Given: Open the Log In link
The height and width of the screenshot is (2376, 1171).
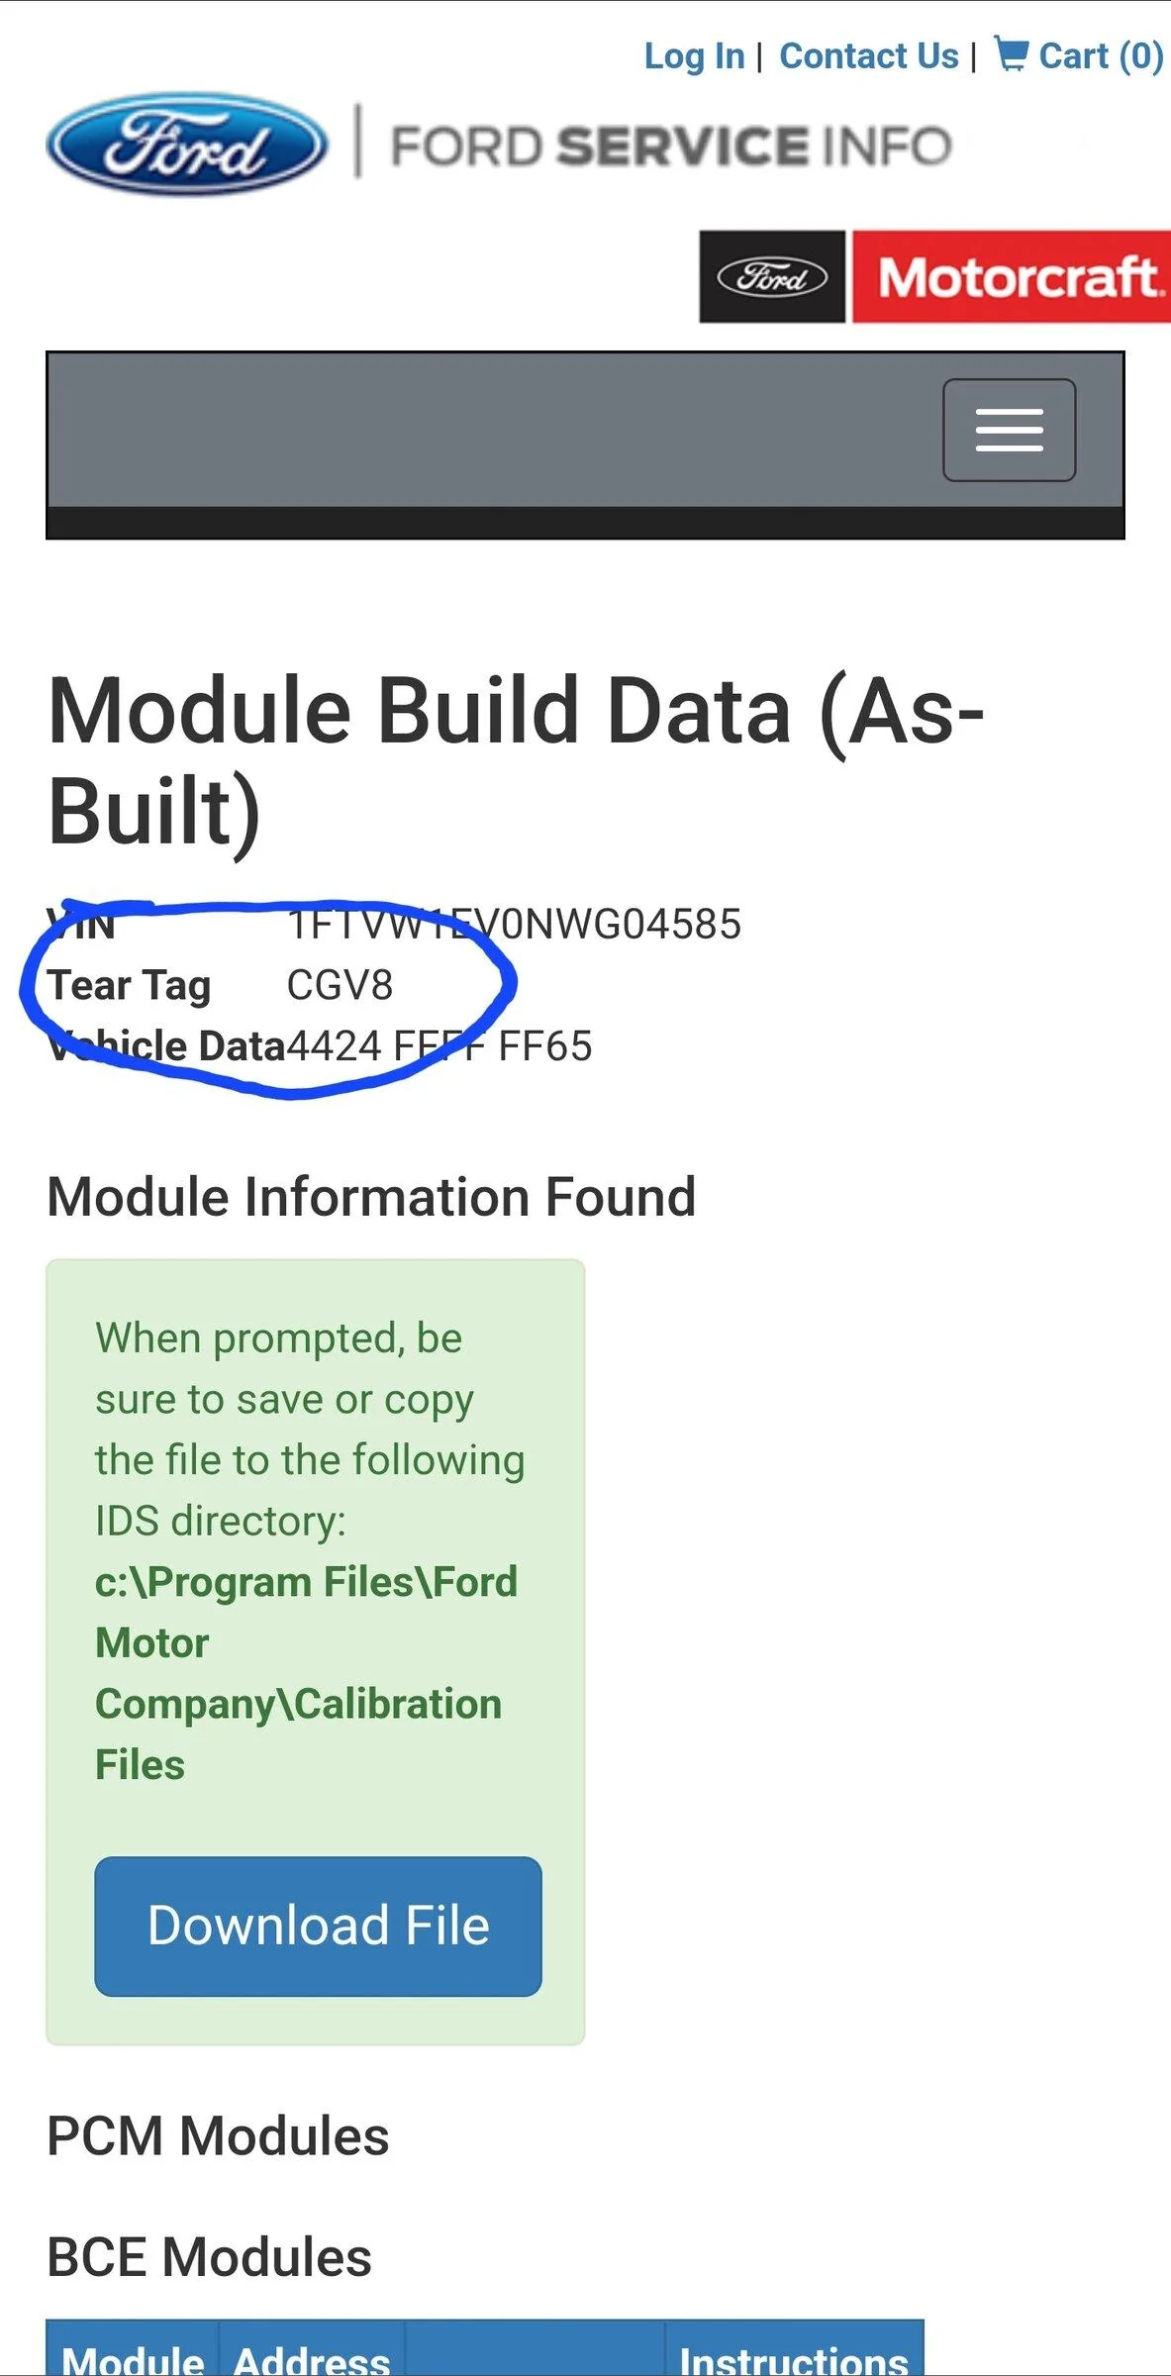Looking at the screenshot, I should (694, 55).
